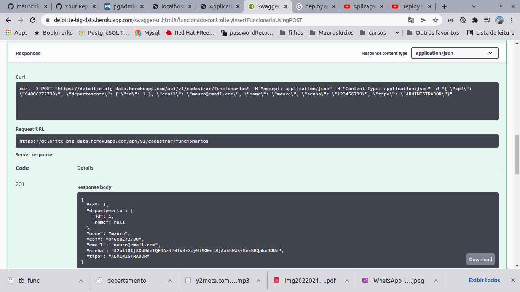Switch to the Applicati tab
Screen dimensions: 520x292
pyautogui.click(x=220, y=6)
